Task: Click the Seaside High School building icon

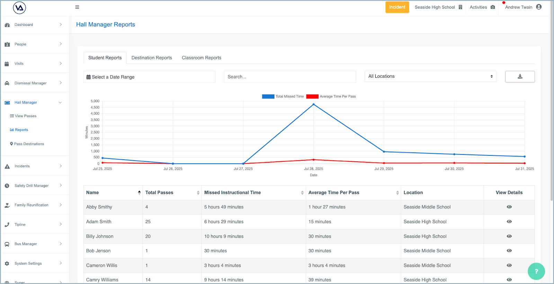Action: pyautogui.click(x=461, y=7)
